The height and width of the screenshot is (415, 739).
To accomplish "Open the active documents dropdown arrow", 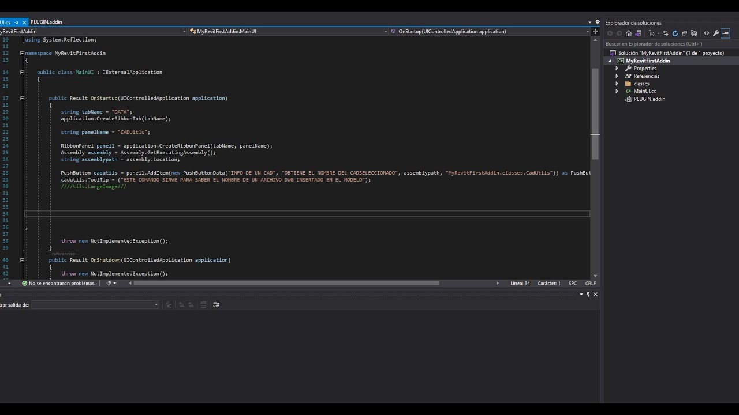I will coord(589,22).
